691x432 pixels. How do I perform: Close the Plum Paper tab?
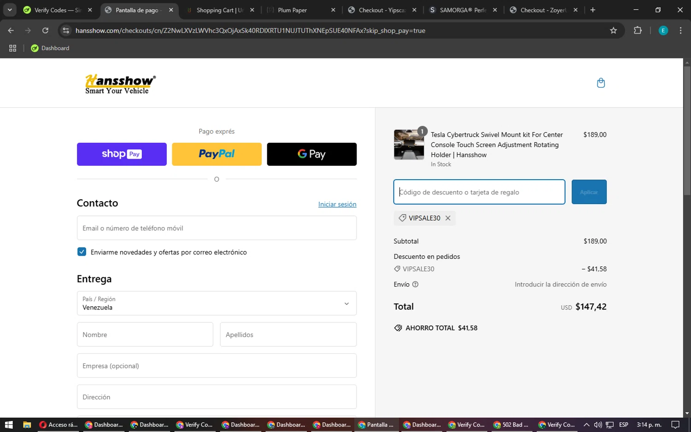pyautogui.click(x=333, y=10)
